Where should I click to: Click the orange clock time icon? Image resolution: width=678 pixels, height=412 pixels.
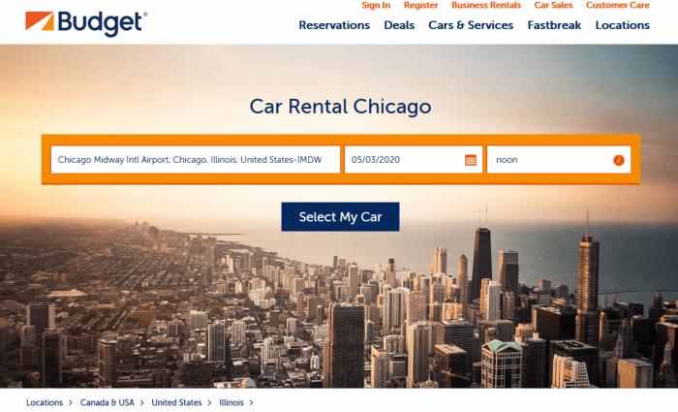(619, 160)
